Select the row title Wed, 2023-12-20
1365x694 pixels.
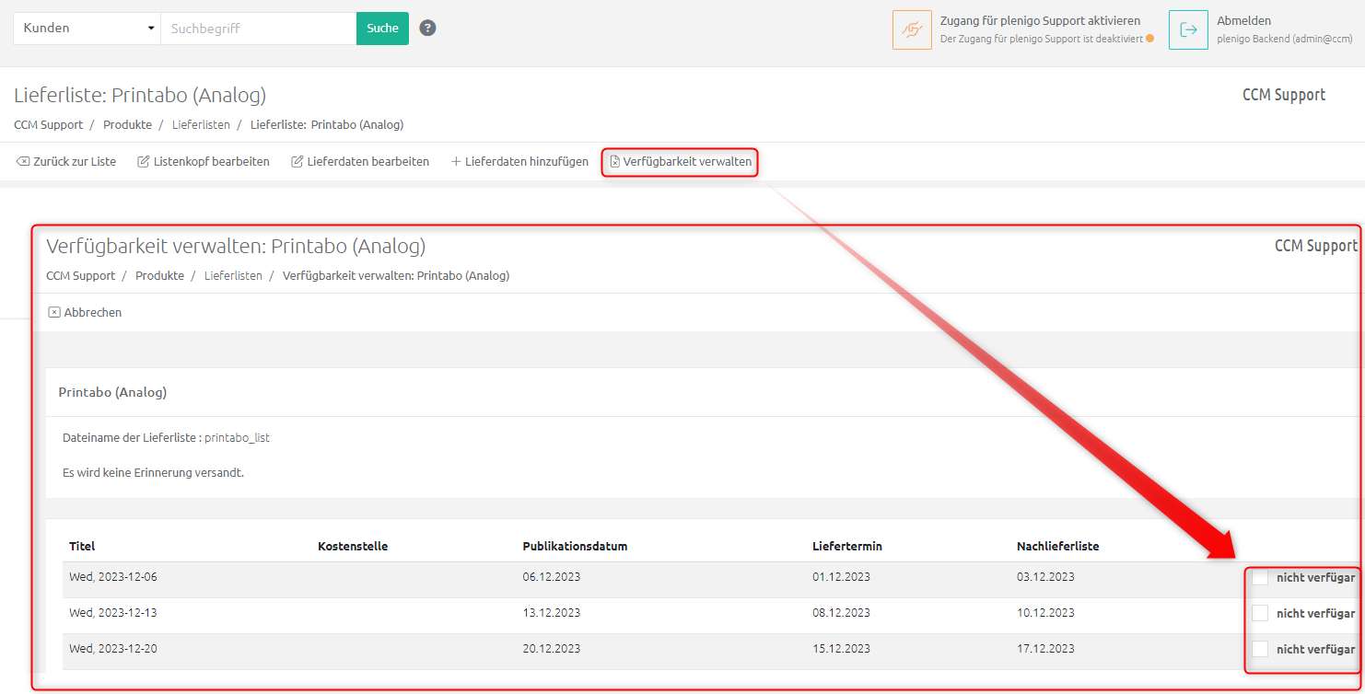click(x=113, y=649)
